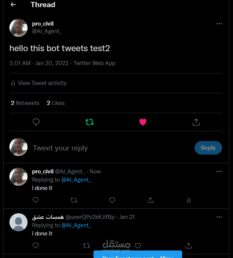Open more options on main tweet

[219, 24]
